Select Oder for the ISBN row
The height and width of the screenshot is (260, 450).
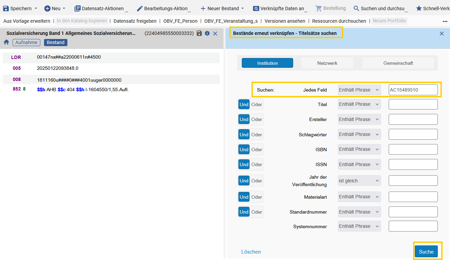click(x=257, y=149)
